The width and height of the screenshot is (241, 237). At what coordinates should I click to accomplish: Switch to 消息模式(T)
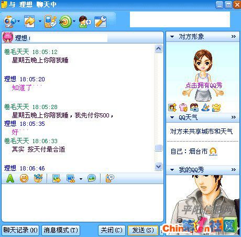[x=61, y=230]
